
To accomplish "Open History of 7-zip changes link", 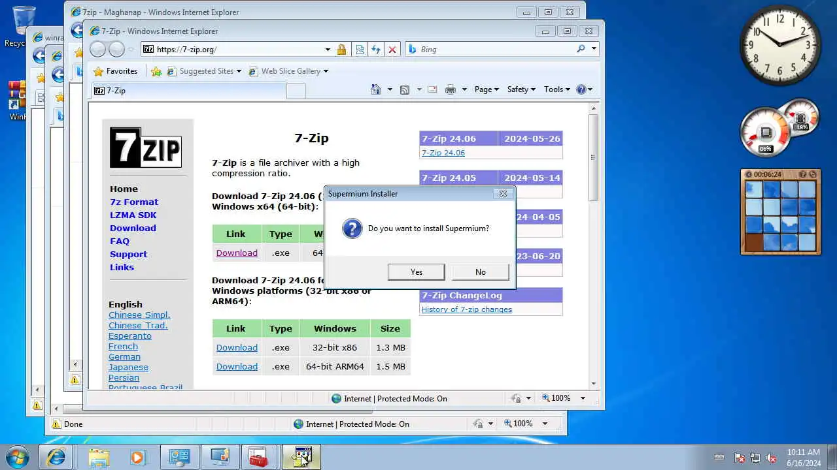I will point(467,309).
